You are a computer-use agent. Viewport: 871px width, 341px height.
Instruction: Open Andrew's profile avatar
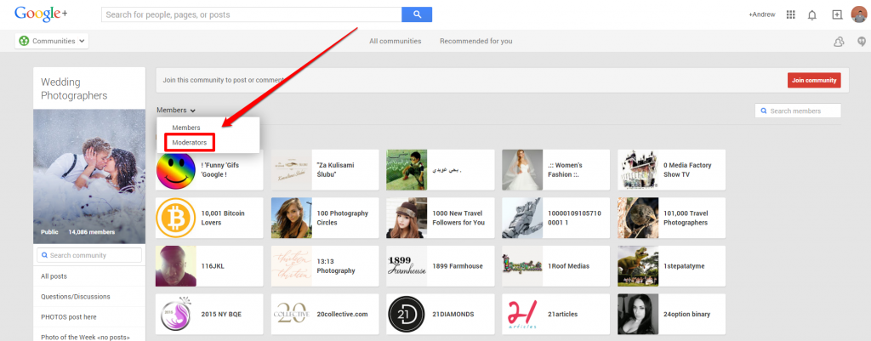coord(859,14)
